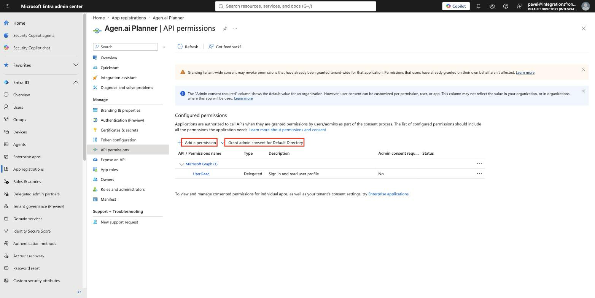Open the ellipsis menu for User.Read row
The width and height of the screenshot is (595, 298).
(x=479, y=174)
